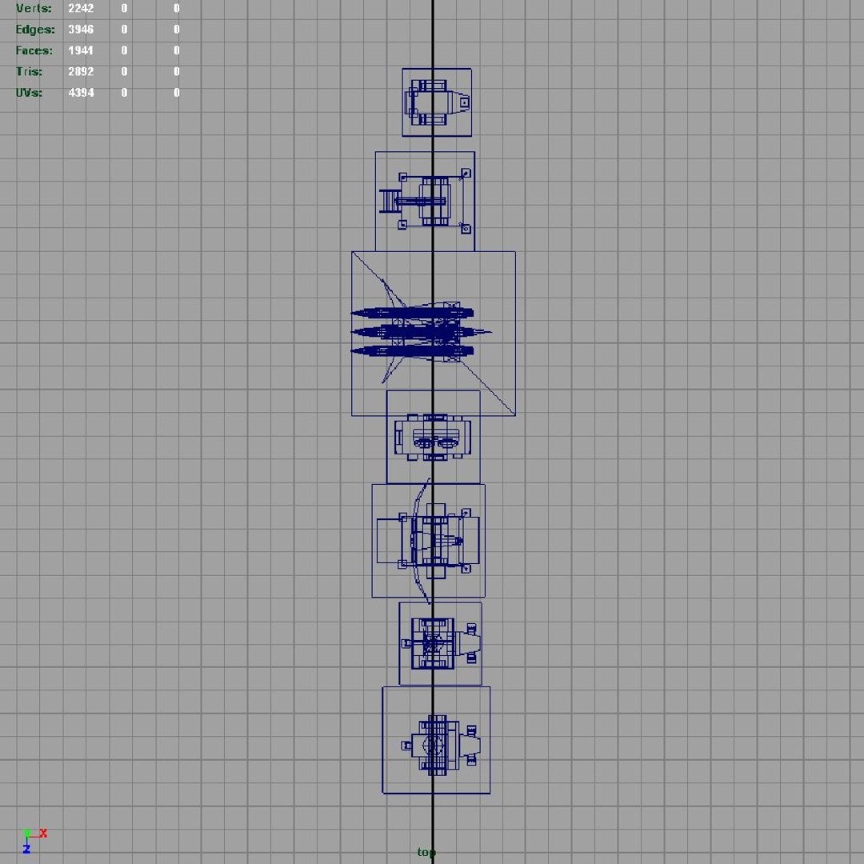
Task: Click the "UVs:" HUD label
Action: (30, 92)
